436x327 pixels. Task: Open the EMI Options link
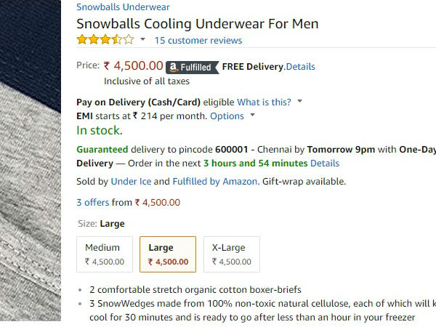click(227, 116)
